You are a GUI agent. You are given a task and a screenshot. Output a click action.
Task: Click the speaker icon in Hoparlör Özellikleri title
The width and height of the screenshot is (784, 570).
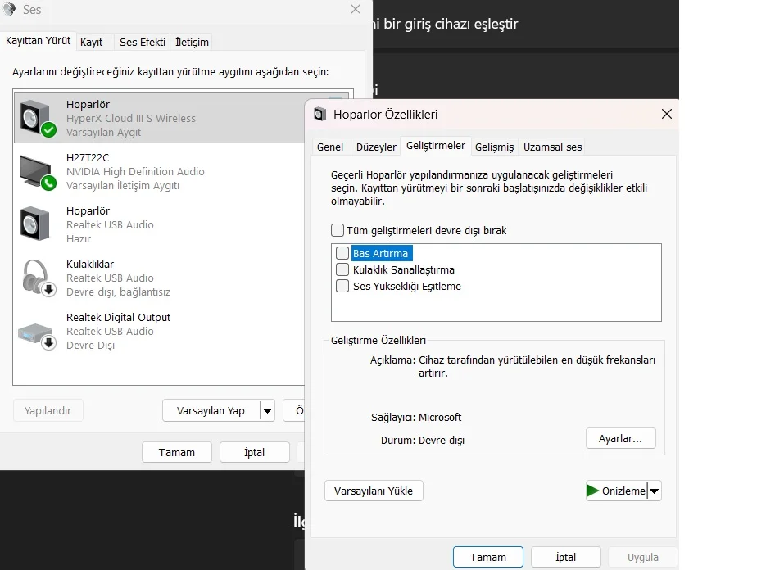[319, 114]
